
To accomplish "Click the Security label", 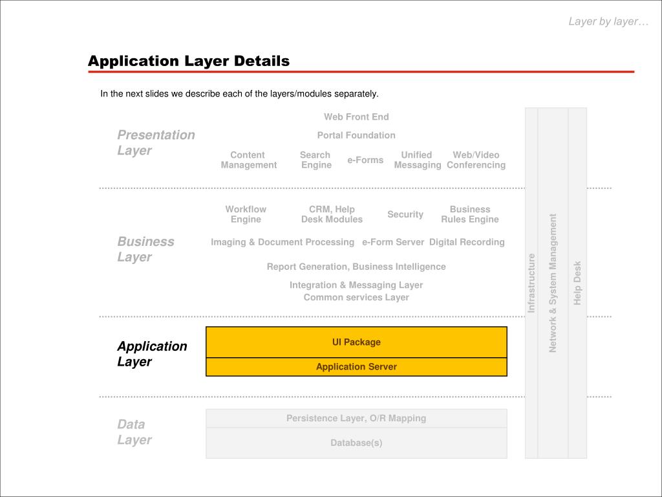I will point(405,214).
